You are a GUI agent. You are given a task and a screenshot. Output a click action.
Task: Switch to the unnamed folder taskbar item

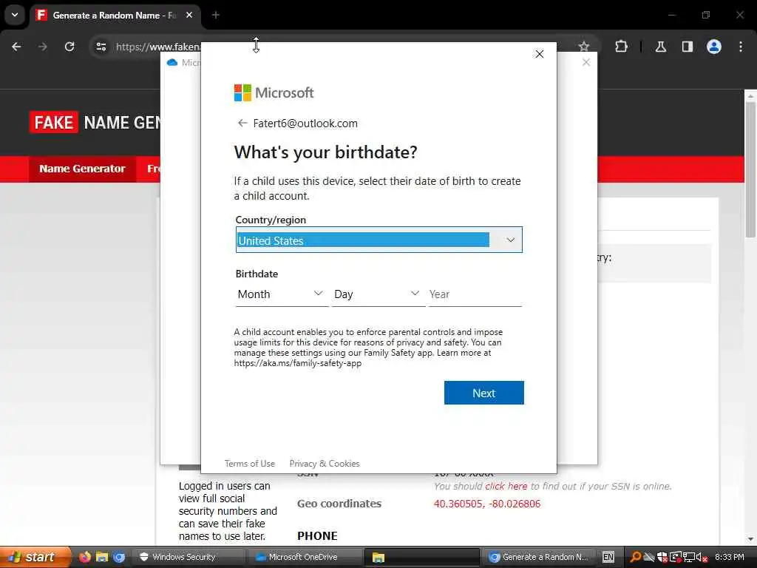click(422, 557)
